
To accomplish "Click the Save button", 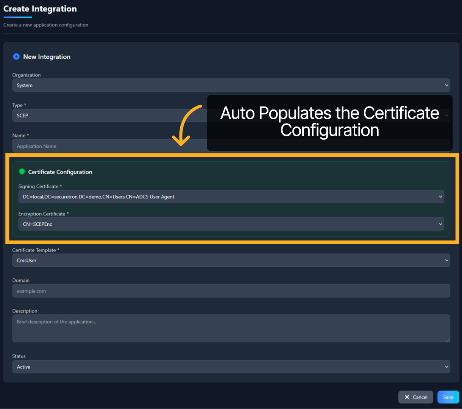I will coord(448,397).
